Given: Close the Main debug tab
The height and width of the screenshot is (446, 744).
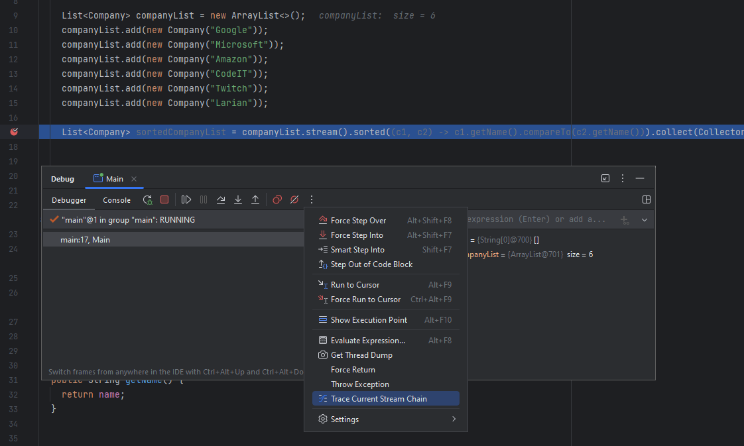Looking at the screenshot, I should coord(134,179).
